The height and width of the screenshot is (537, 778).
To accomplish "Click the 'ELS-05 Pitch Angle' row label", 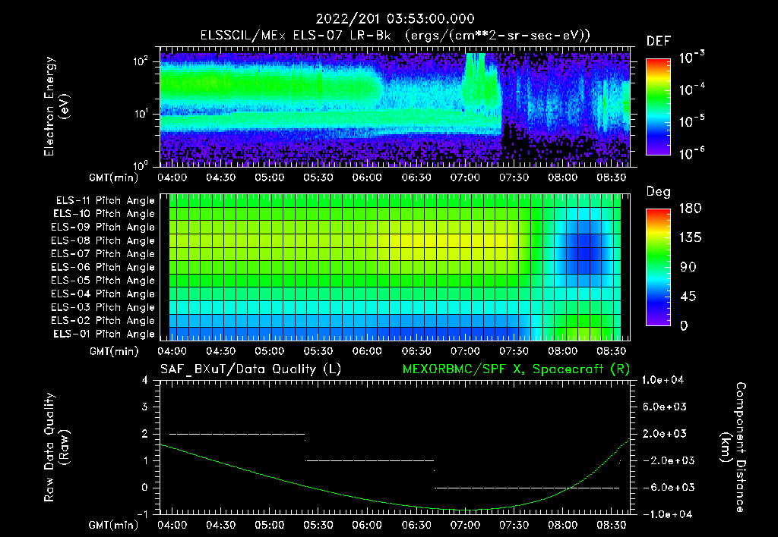I will point(103,281).
